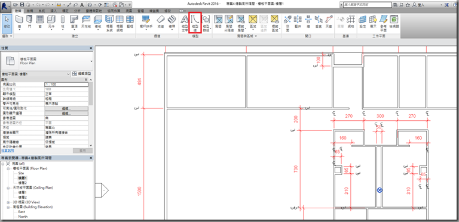Click Save icon in quick access toolbar
Screen dimensions: 459x222
22,5
